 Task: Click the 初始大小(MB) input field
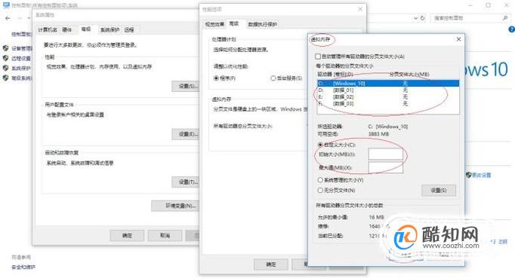click(x=386, y=154)
